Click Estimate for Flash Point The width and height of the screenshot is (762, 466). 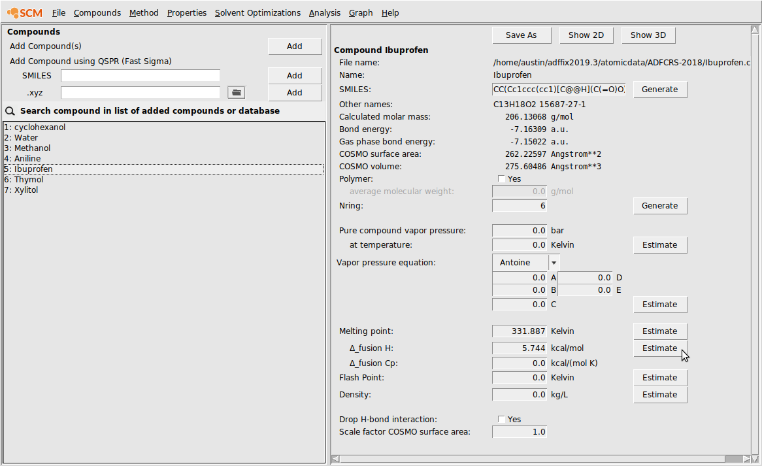(x=659, y=378)
